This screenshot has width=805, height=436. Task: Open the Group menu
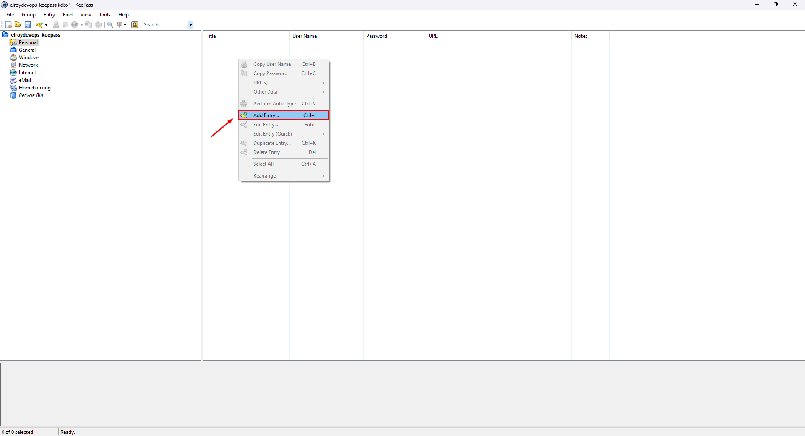pyautogui.click(x=29, y=15)
